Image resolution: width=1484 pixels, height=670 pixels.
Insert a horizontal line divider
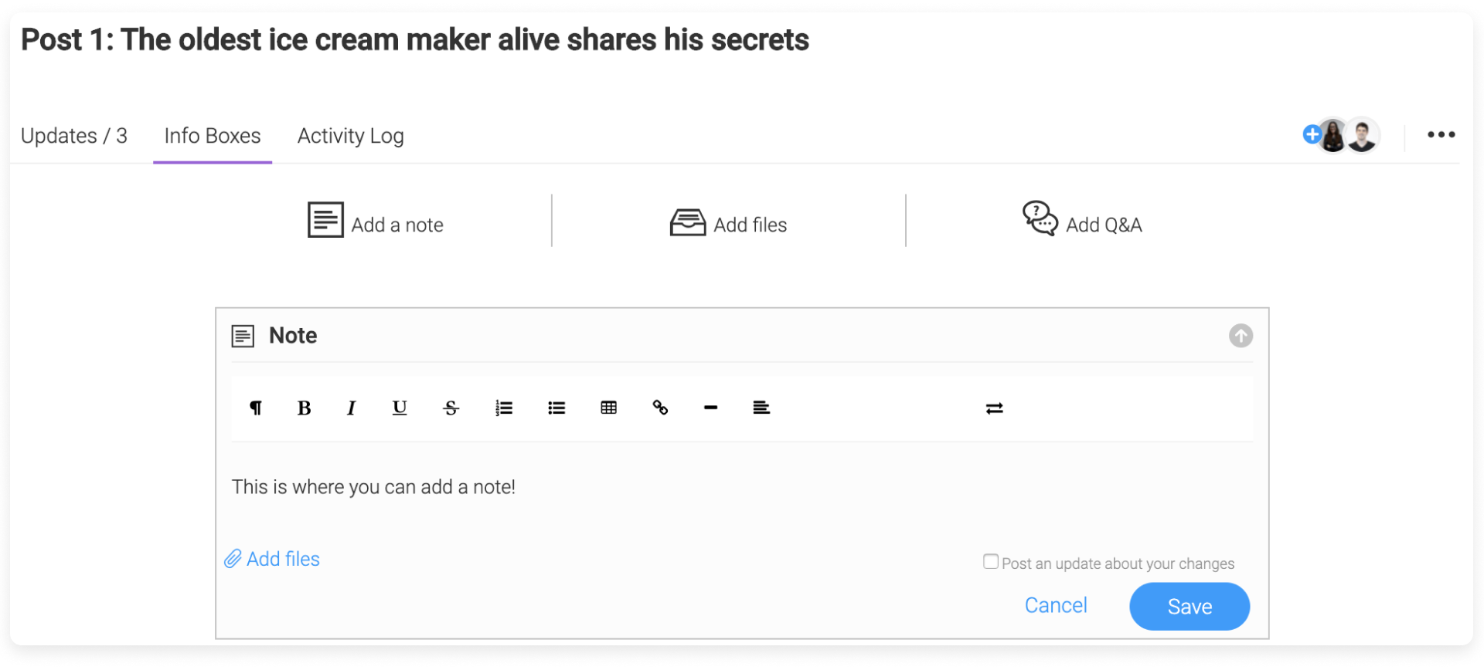[711, 408]
